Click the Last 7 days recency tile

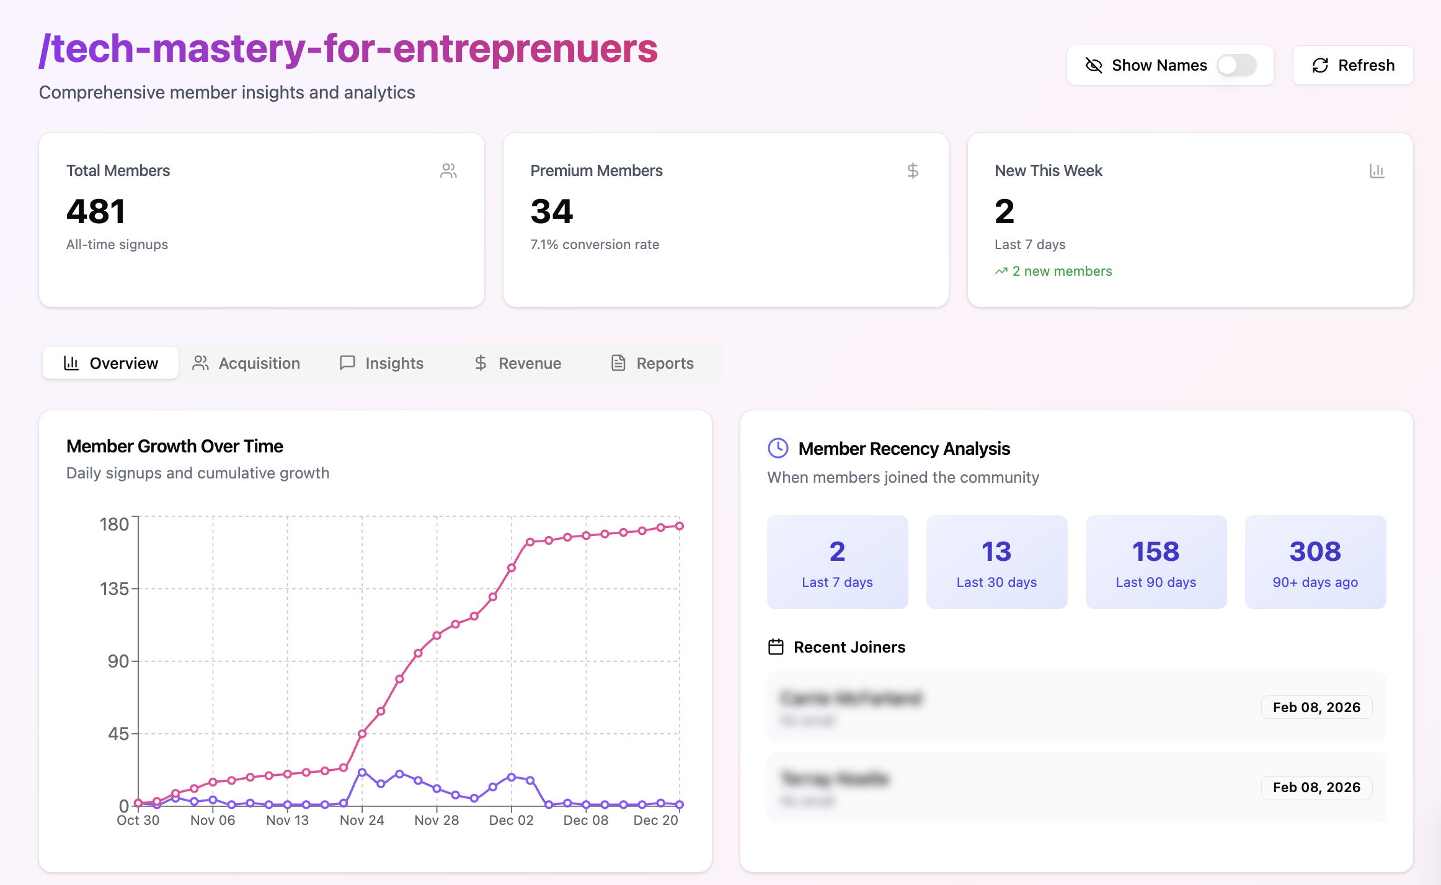[837, 562]
